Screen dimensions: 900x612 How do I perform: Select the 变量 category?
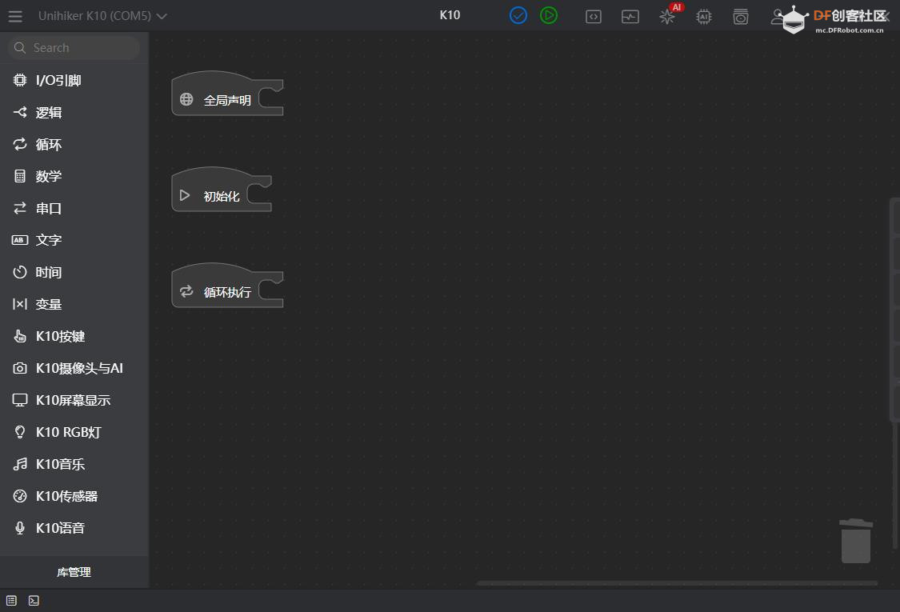pos(74,304)
